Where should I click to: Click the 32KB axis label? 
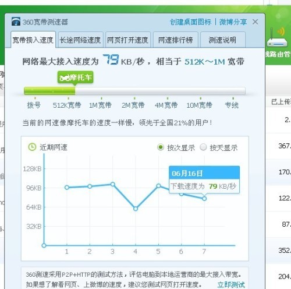pos(34,226)
